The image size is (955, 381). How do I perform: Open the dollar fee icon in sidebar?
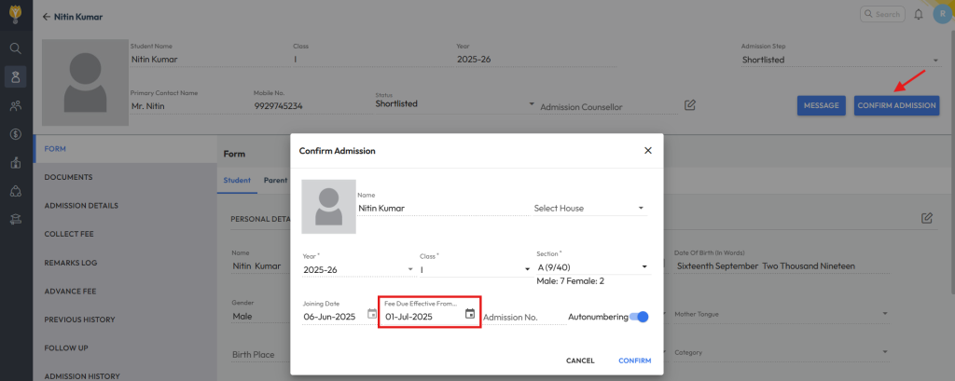tap(16, 134)
